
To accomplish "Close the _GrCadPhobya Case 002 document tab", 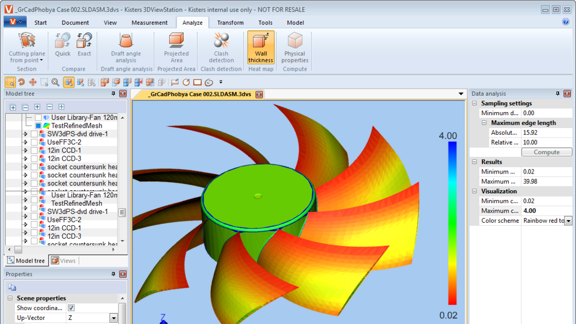I will (x=259, y=94).
